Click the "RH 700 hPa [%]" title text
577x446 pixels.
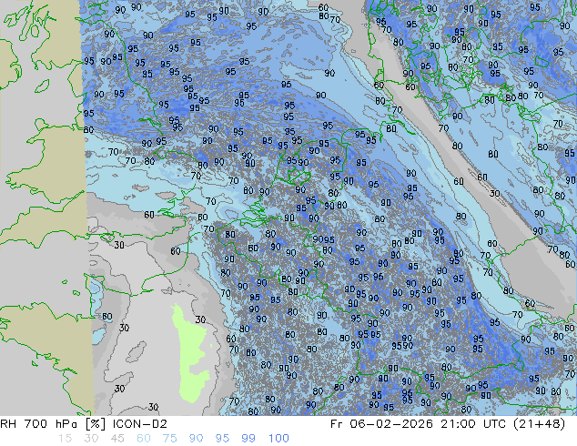coord(53,424)
